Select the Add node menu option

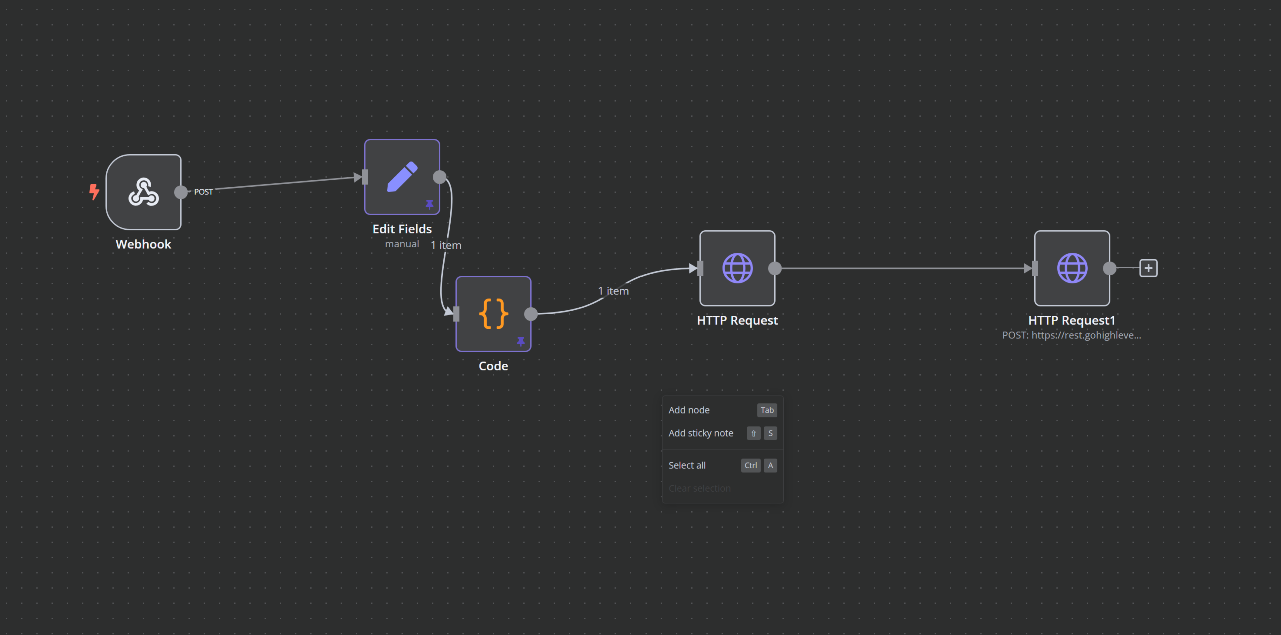[x=688, y=409]
